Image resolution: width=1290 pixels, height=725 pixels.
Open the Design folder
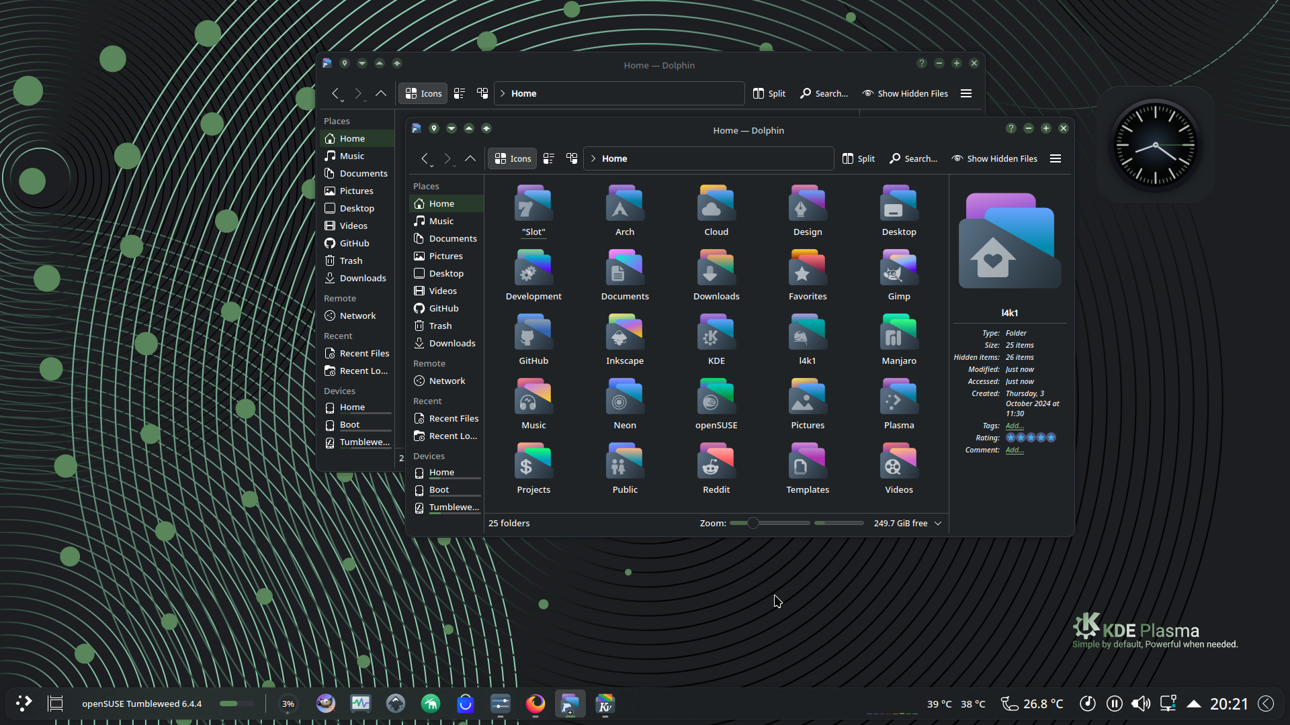pos(808,211)
